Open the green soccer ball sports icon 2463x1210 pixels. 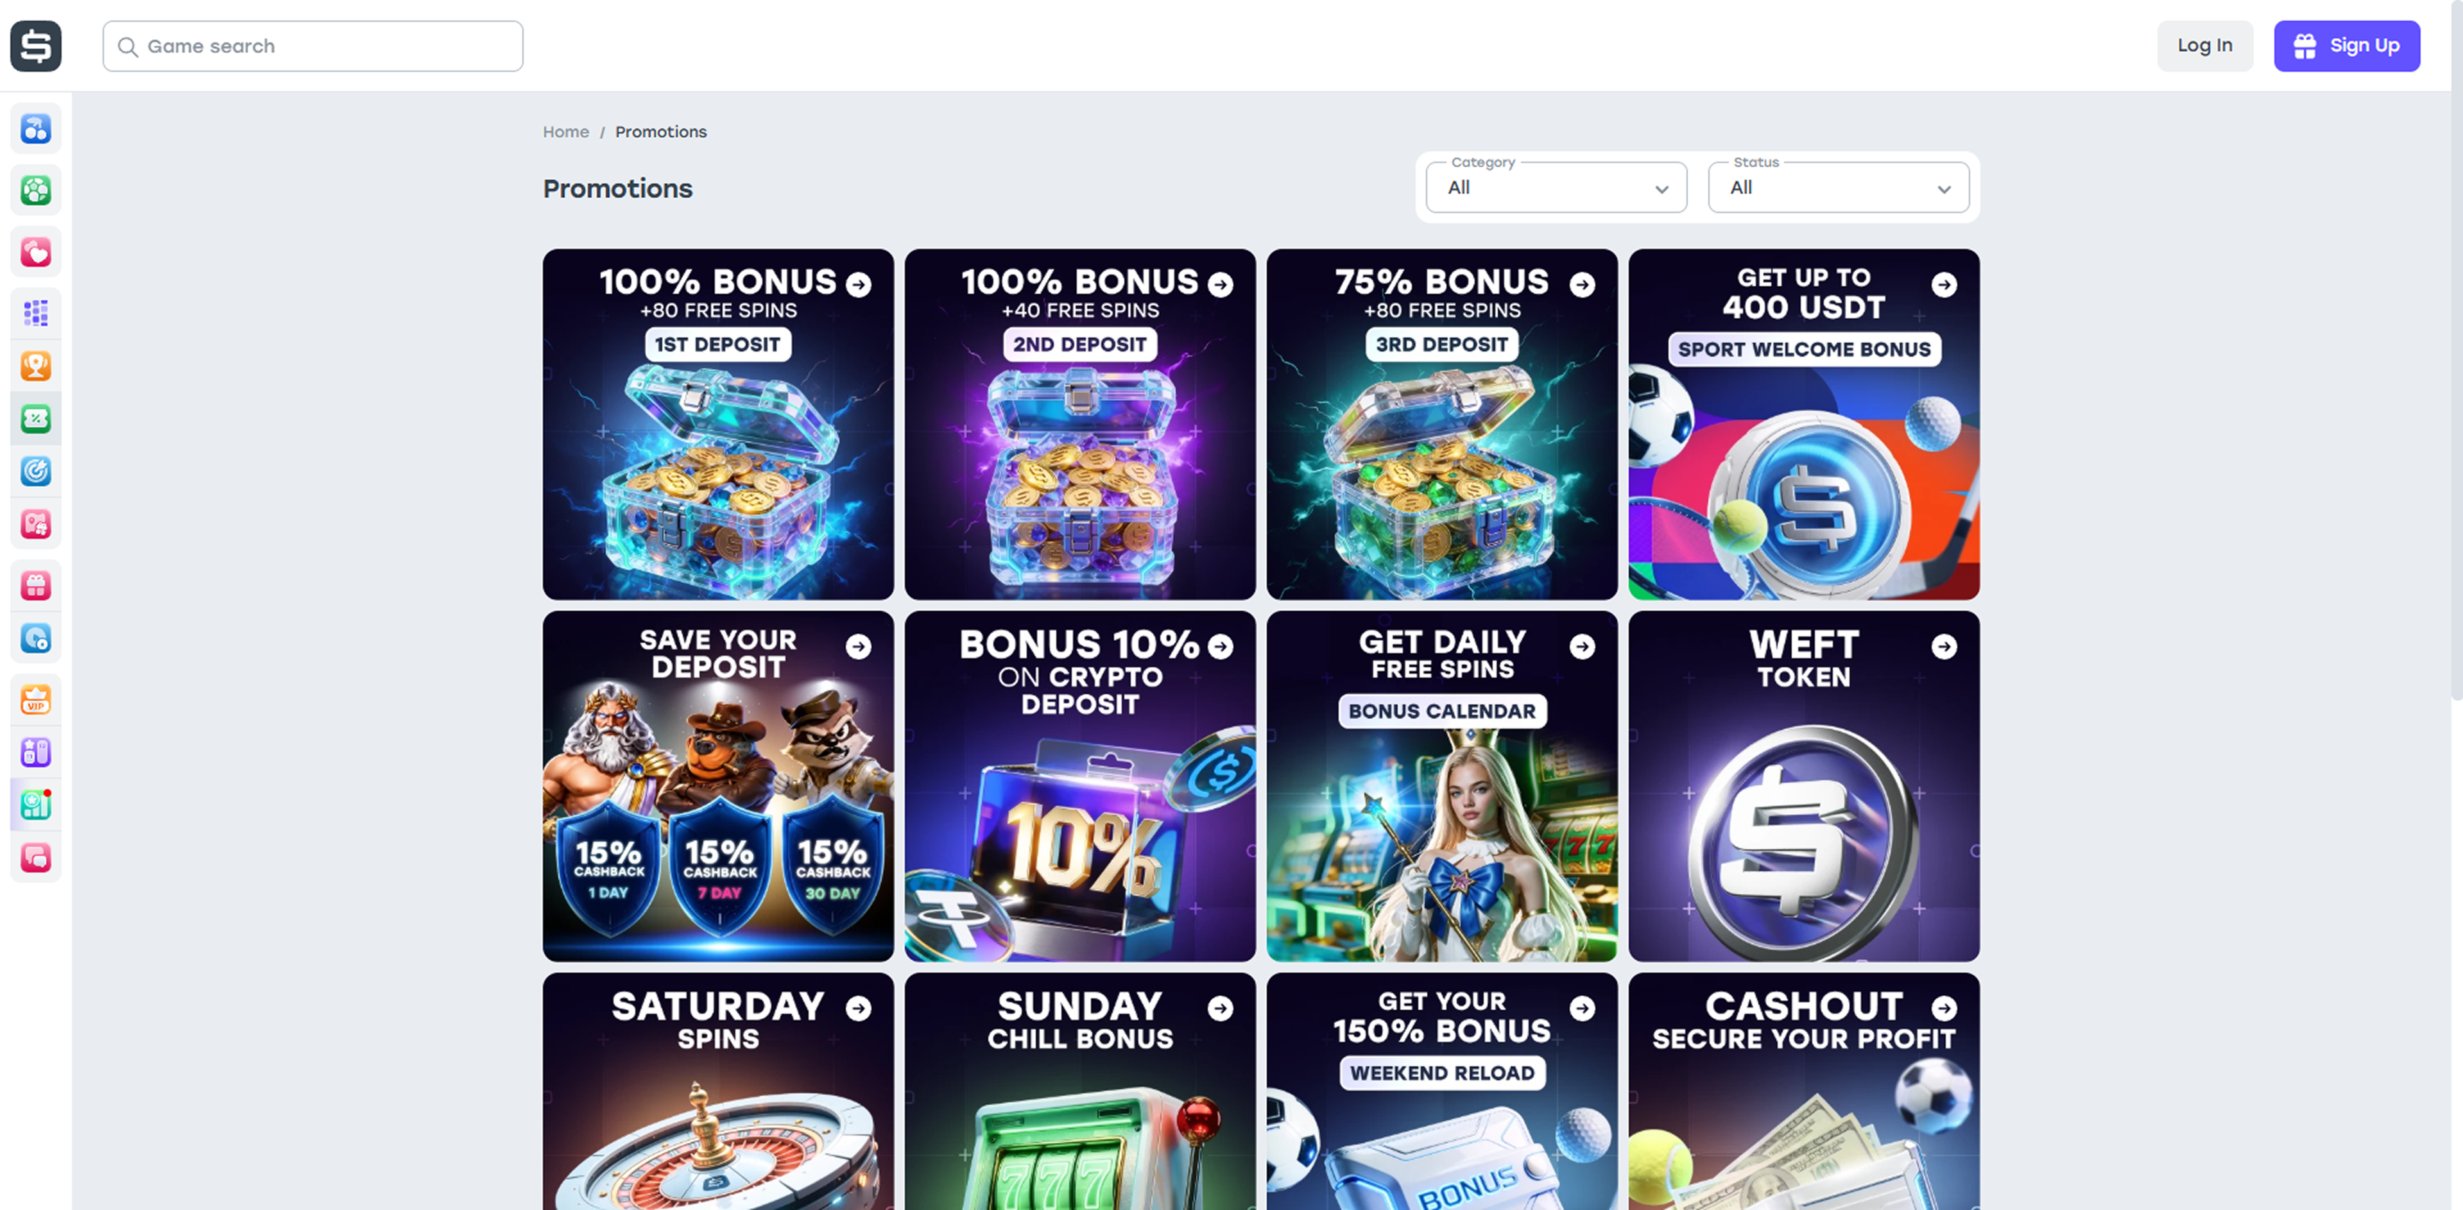[35, 190]
